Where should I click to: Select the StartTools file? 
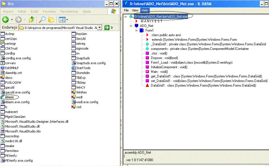[81, 68]
